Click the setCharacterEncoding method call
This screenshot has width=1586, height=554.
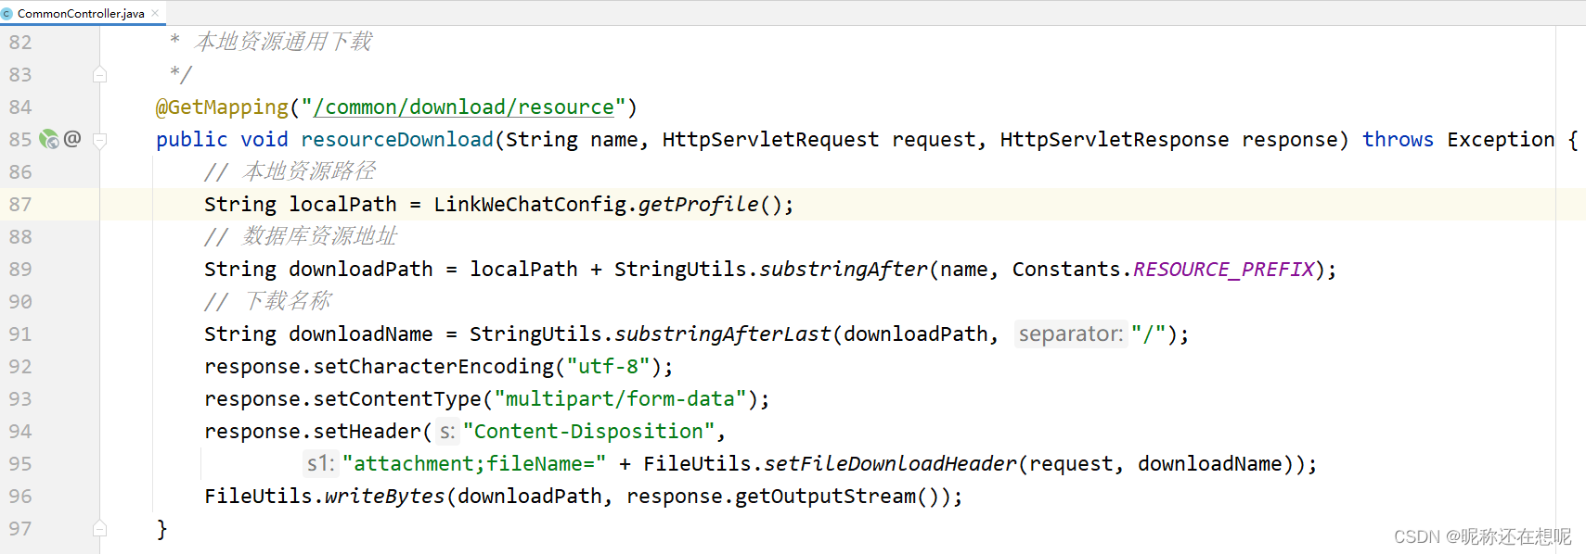(x=433, y=367)
